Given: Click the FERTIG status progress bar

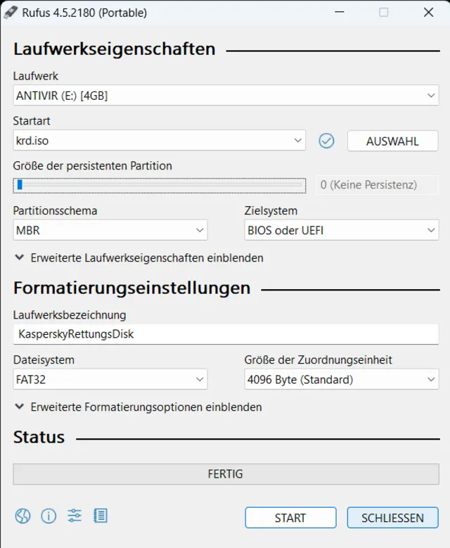Looking at the screenshot, I should [x=226, y=474].
